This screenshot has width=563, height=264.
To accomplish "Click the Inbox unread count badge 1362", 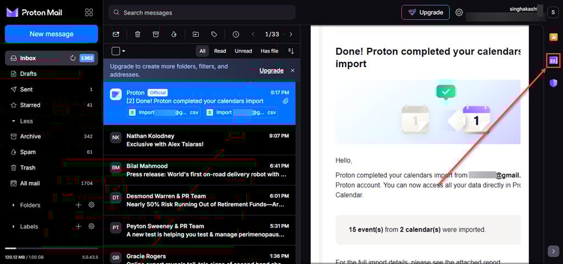I will click(x=87, y=58).
